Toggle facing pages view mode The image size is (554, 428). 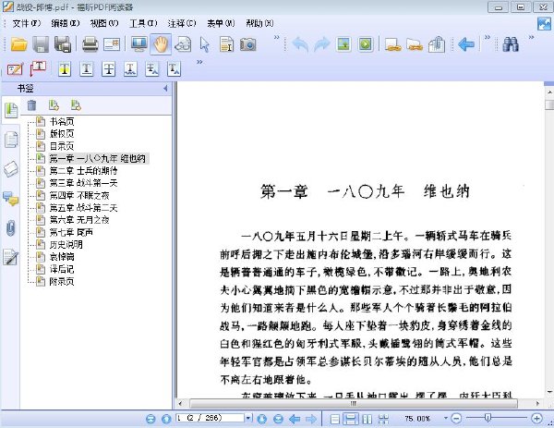367,419
